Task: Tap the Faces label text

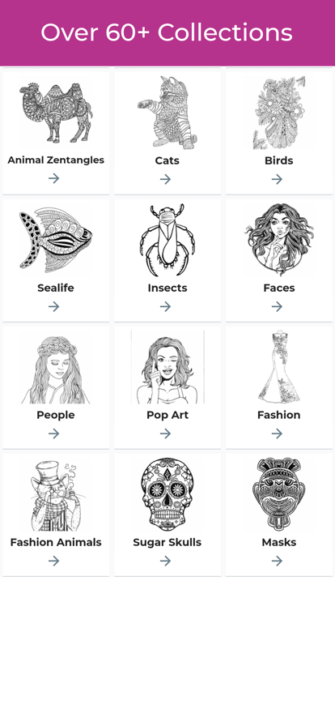Action: (x=279, y=288)
